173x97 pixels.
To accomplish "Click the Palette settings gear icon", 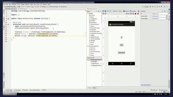I will tap(99, 11).
